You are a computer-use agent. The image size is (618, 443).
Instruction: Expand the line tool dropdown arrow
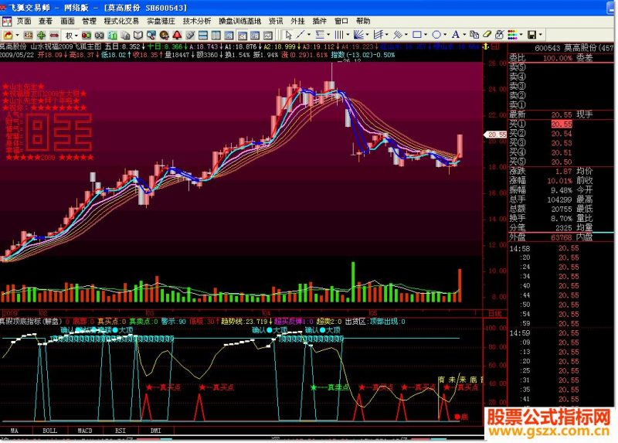coord(309,35)
